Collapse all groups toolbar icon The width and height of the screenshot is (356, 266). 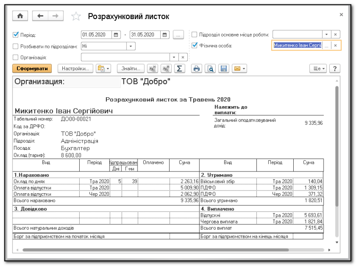click(x=152, y=68)
